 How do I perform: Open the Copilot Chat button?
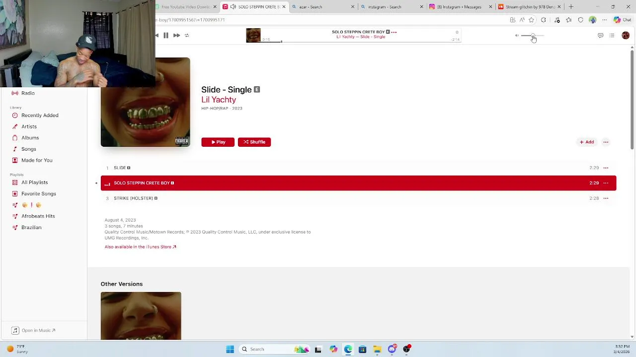pos(623,20)
